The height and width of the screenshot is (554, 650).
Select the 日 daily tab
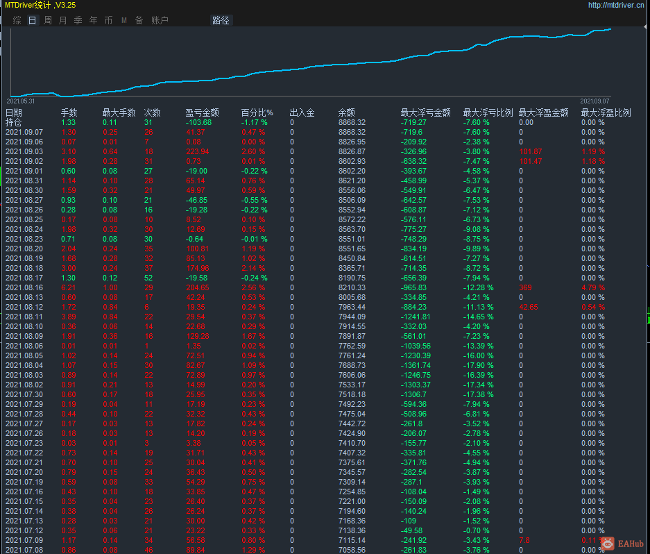tap(33, 20)
